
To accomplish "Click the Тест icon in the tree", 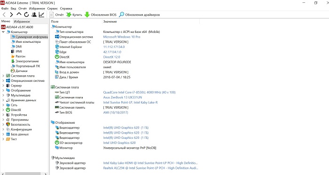I will tap(8, 139).
